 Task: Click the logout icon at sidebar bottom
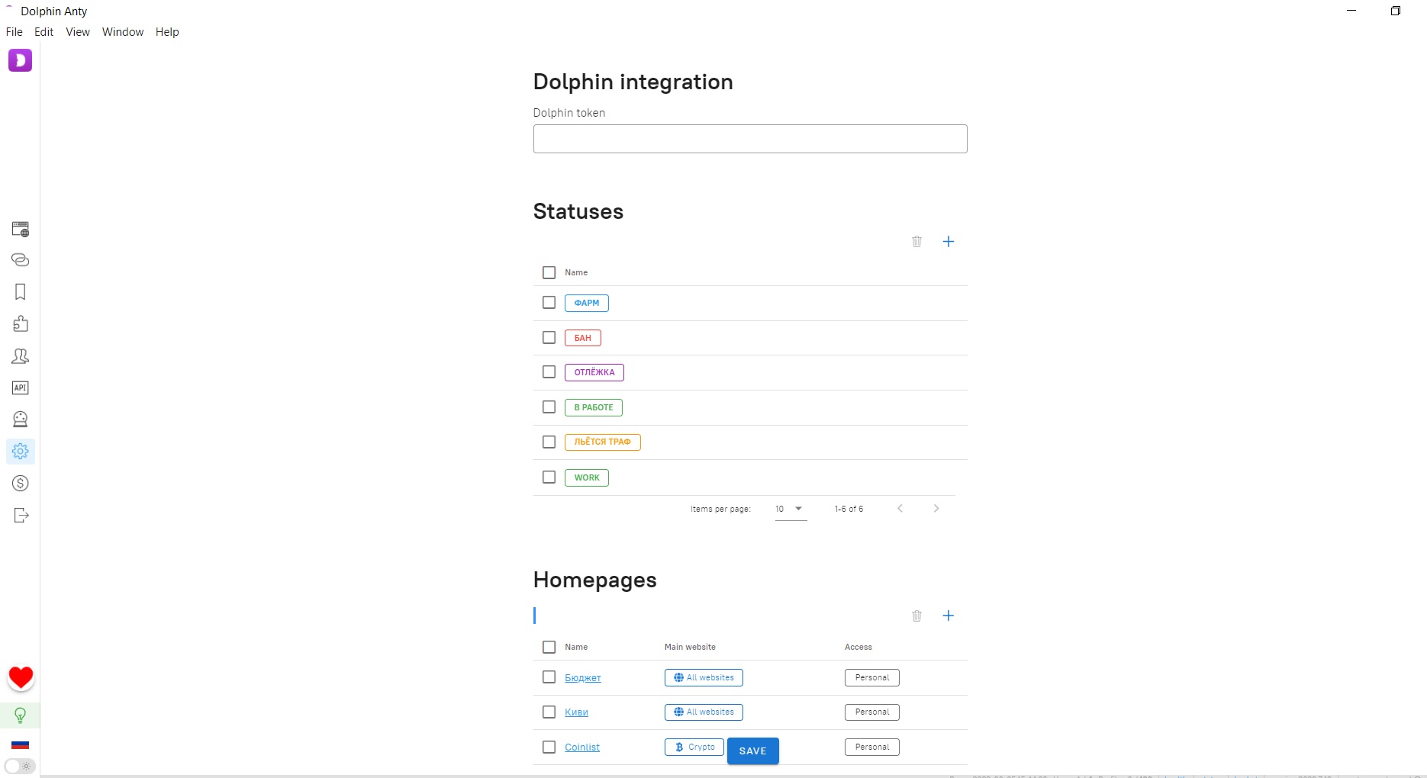coord(21,516)
